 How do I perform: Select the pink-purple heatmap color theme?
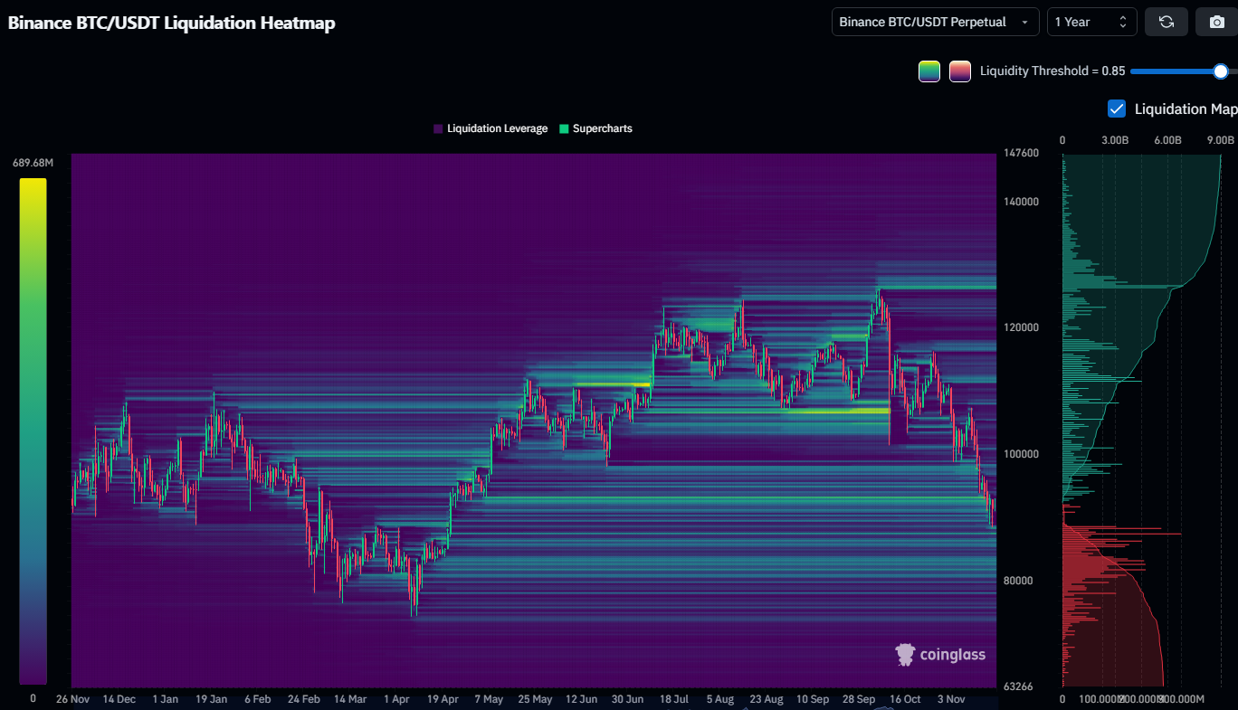tap(960, 71)
